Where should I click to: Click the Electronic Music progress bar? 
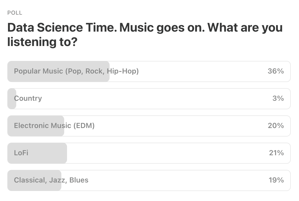pyautogui.click(x=36, y=126)
